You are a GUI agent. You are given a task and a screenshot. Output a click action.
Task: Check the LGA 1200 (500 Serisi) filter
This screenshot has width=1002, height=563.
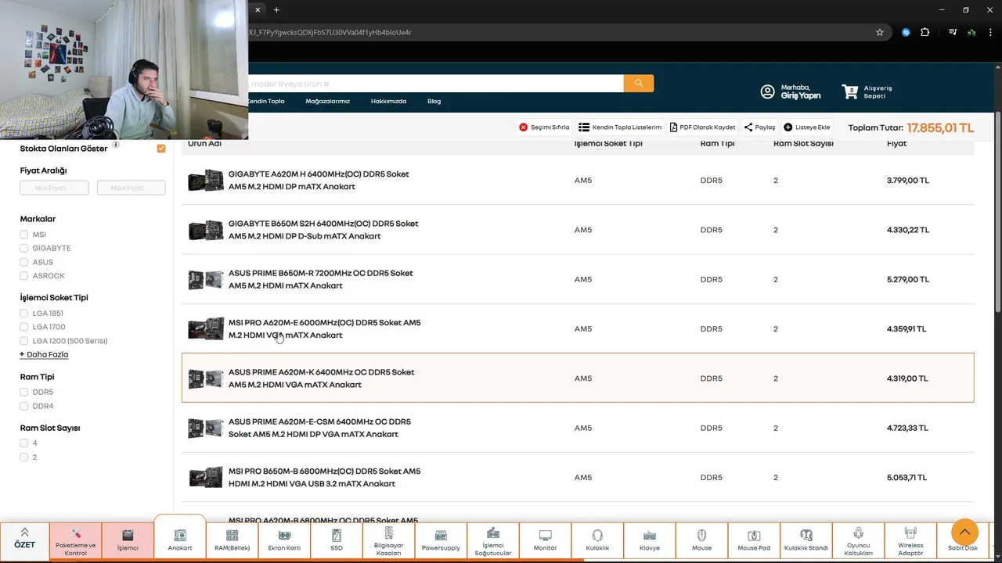coord(24,341)
